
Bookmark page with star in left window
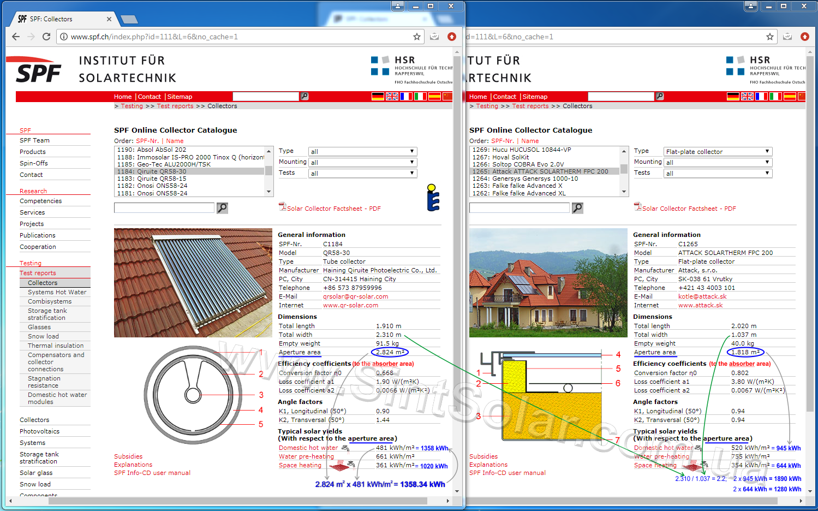(417, 37)
